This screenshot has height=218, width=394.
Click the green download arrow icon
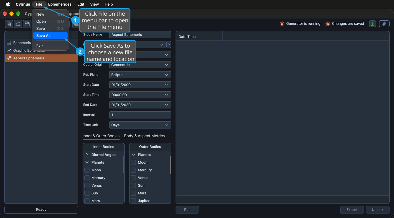click(372, 24)
